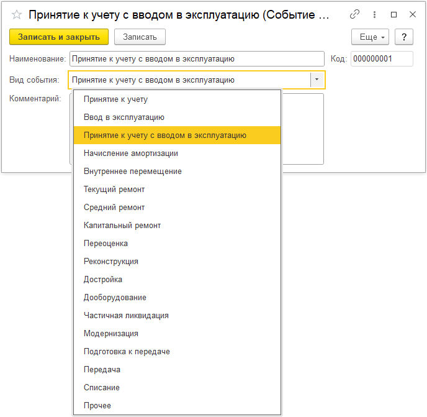The width and height of the screenshot is (427, 417).
Task: Select 'Капитальный ремонт' event type
Action: [122, 225]
